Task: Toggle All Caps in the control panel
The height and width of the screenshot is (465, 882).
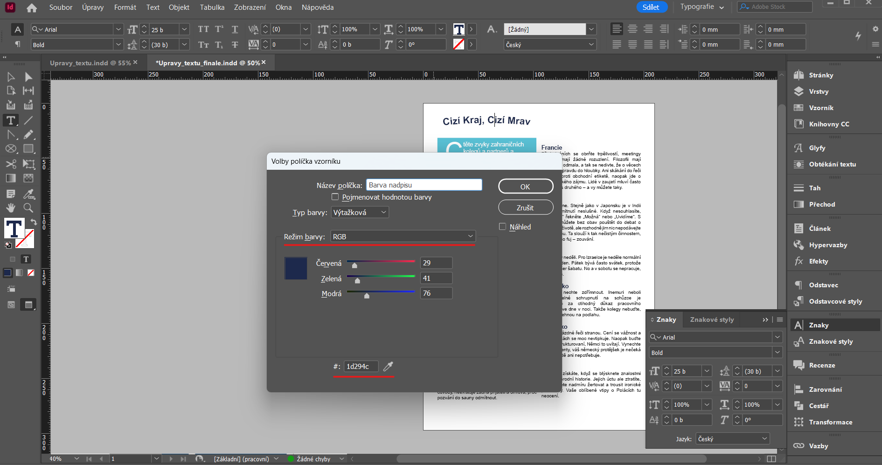Action: (203, 29)
